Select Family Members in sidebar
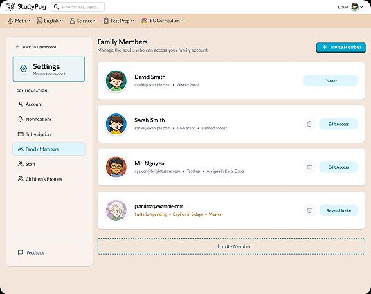The image size is (371, 294). [49, 149]
